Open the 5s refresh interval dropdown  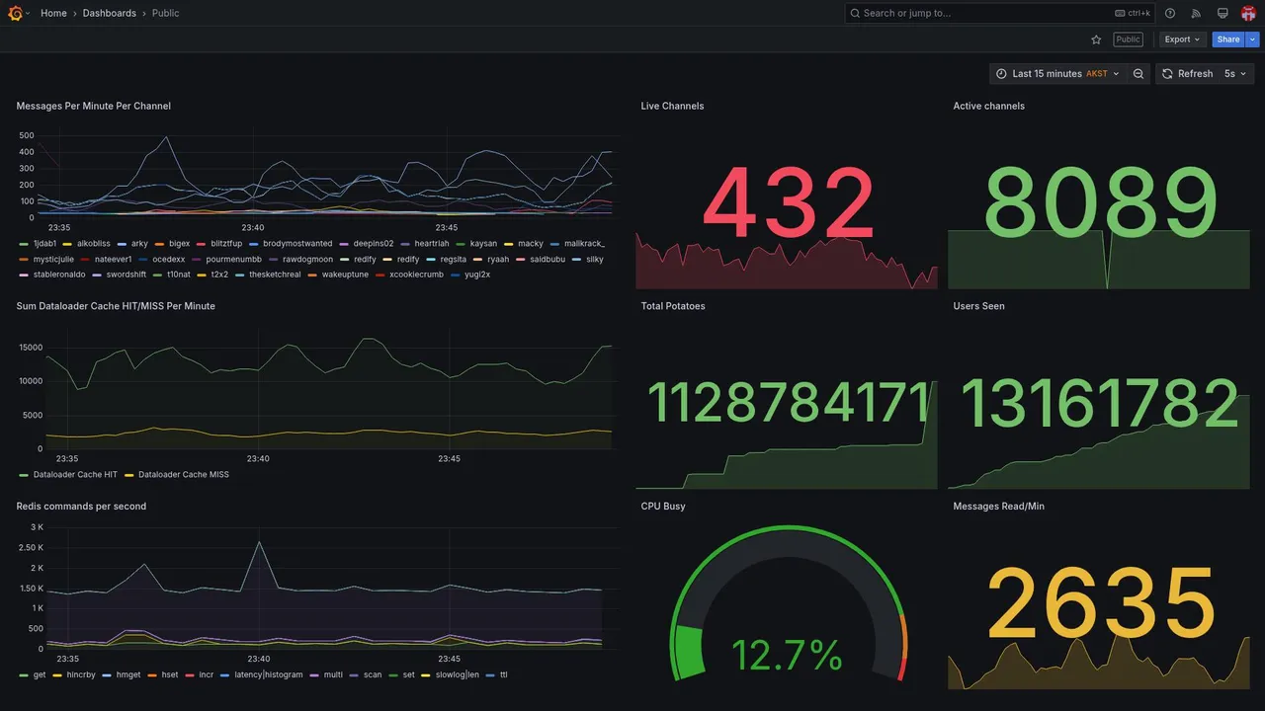pyautogui.click(x=1235, y=74)
